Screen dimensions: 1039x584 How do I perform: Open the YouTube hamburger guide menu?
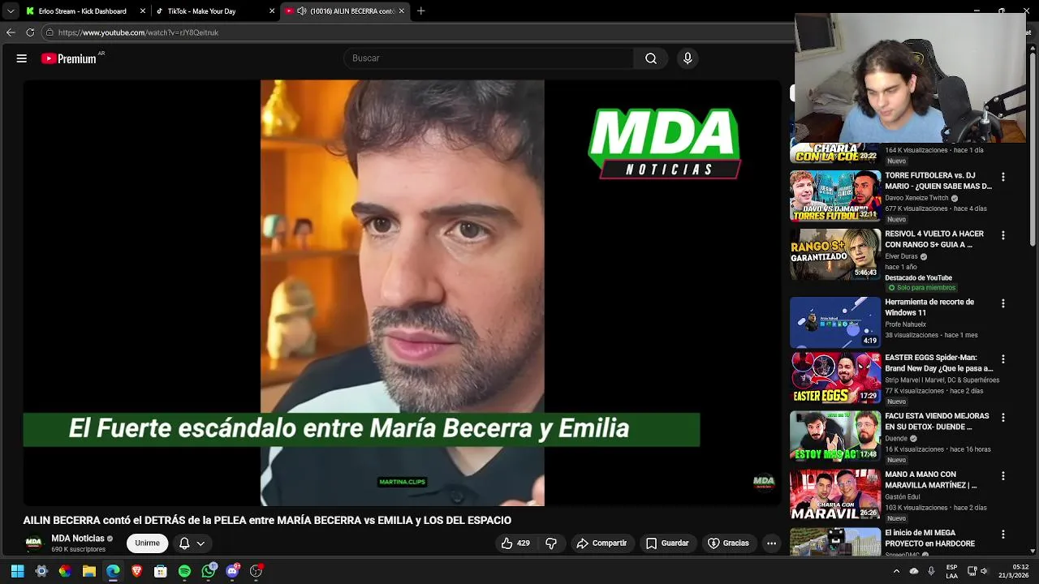coord(22,58)
